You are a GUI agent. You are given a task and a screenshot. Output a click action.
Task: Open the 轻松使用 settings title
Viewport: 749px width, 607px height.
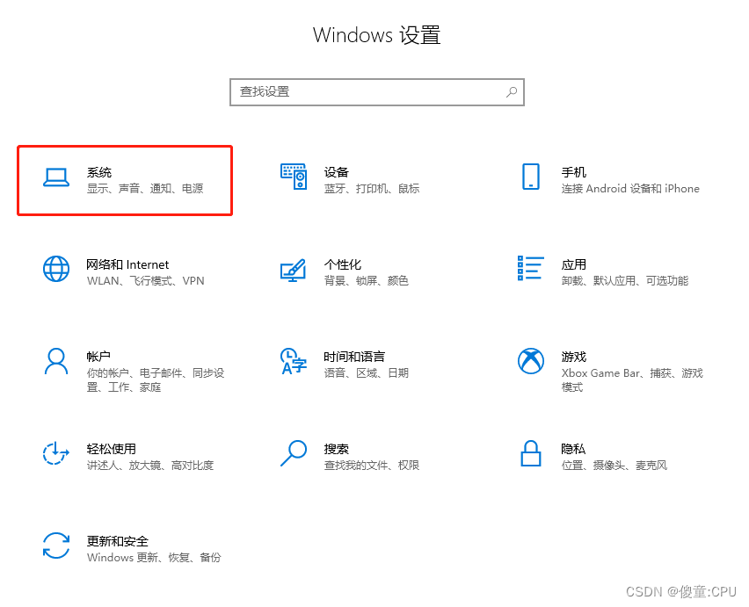(112, 449)
